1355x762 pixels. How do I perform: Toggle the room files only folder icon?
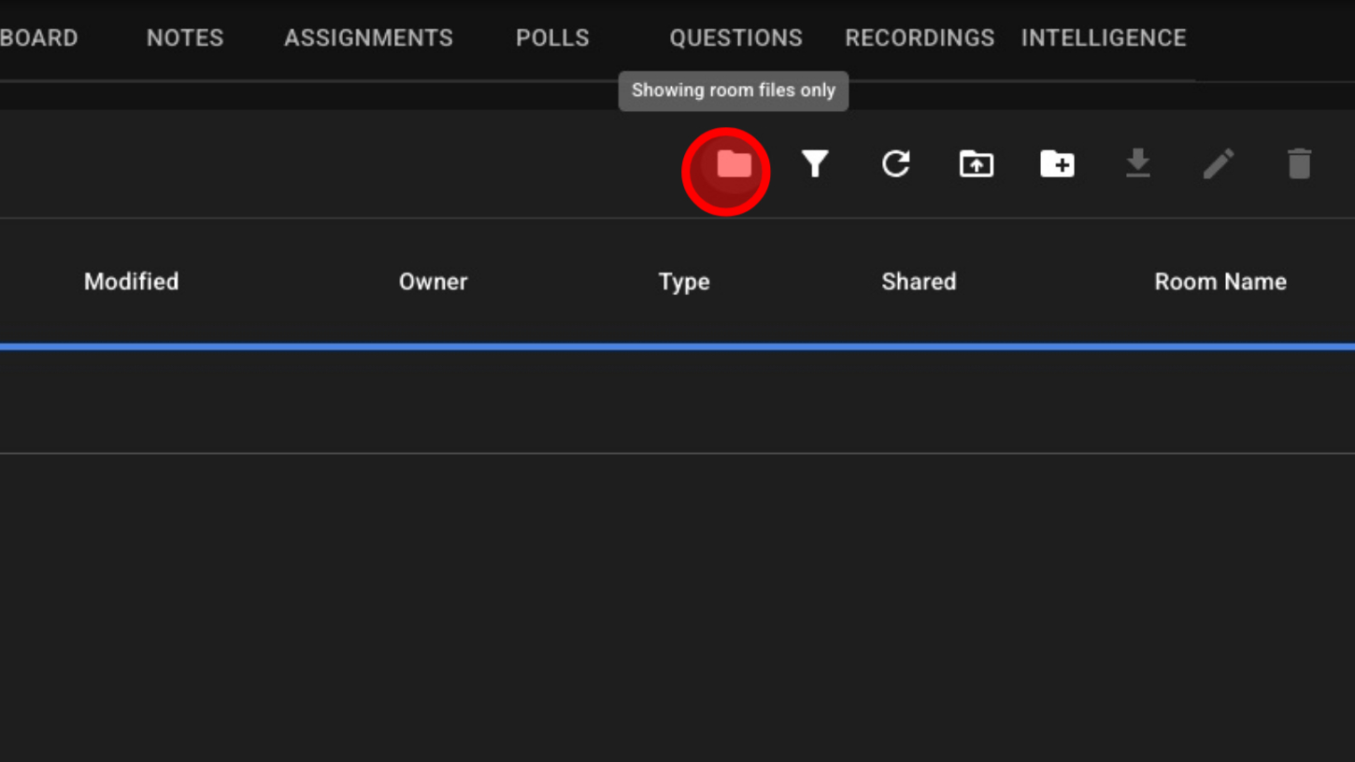click(734, 165)
